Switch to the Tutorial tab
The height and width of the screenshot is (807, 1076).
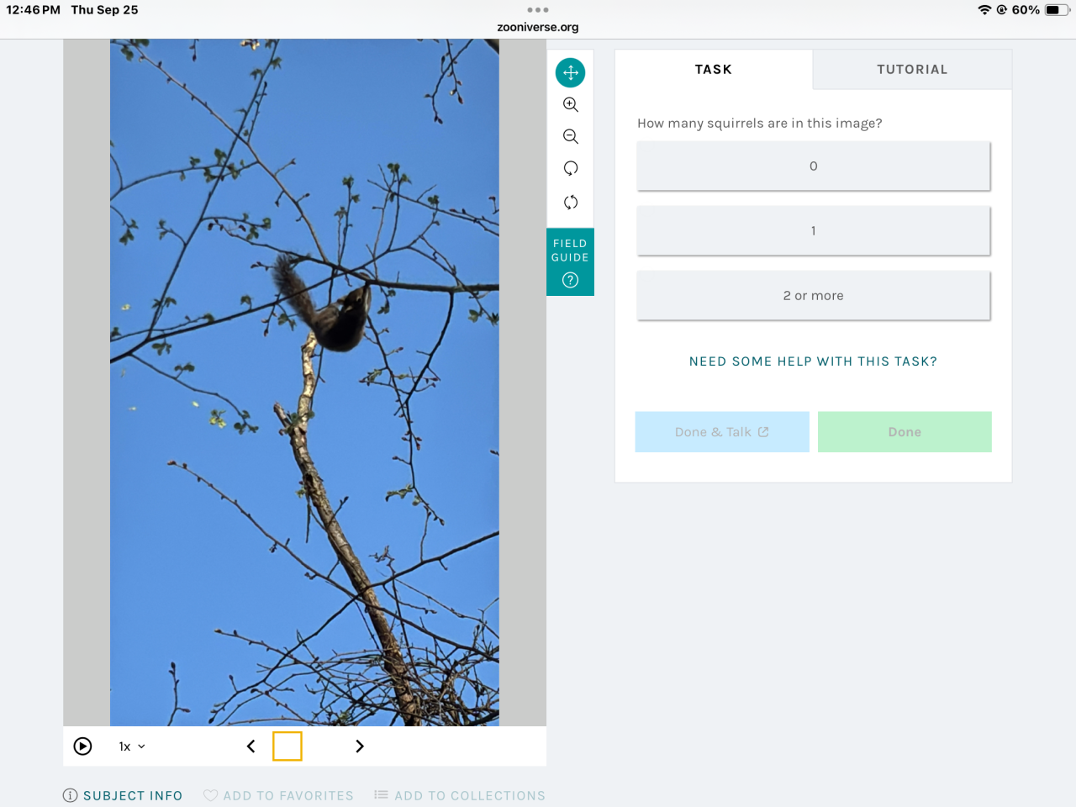912,69
